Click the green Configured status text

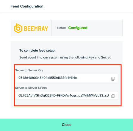point(78,28)
